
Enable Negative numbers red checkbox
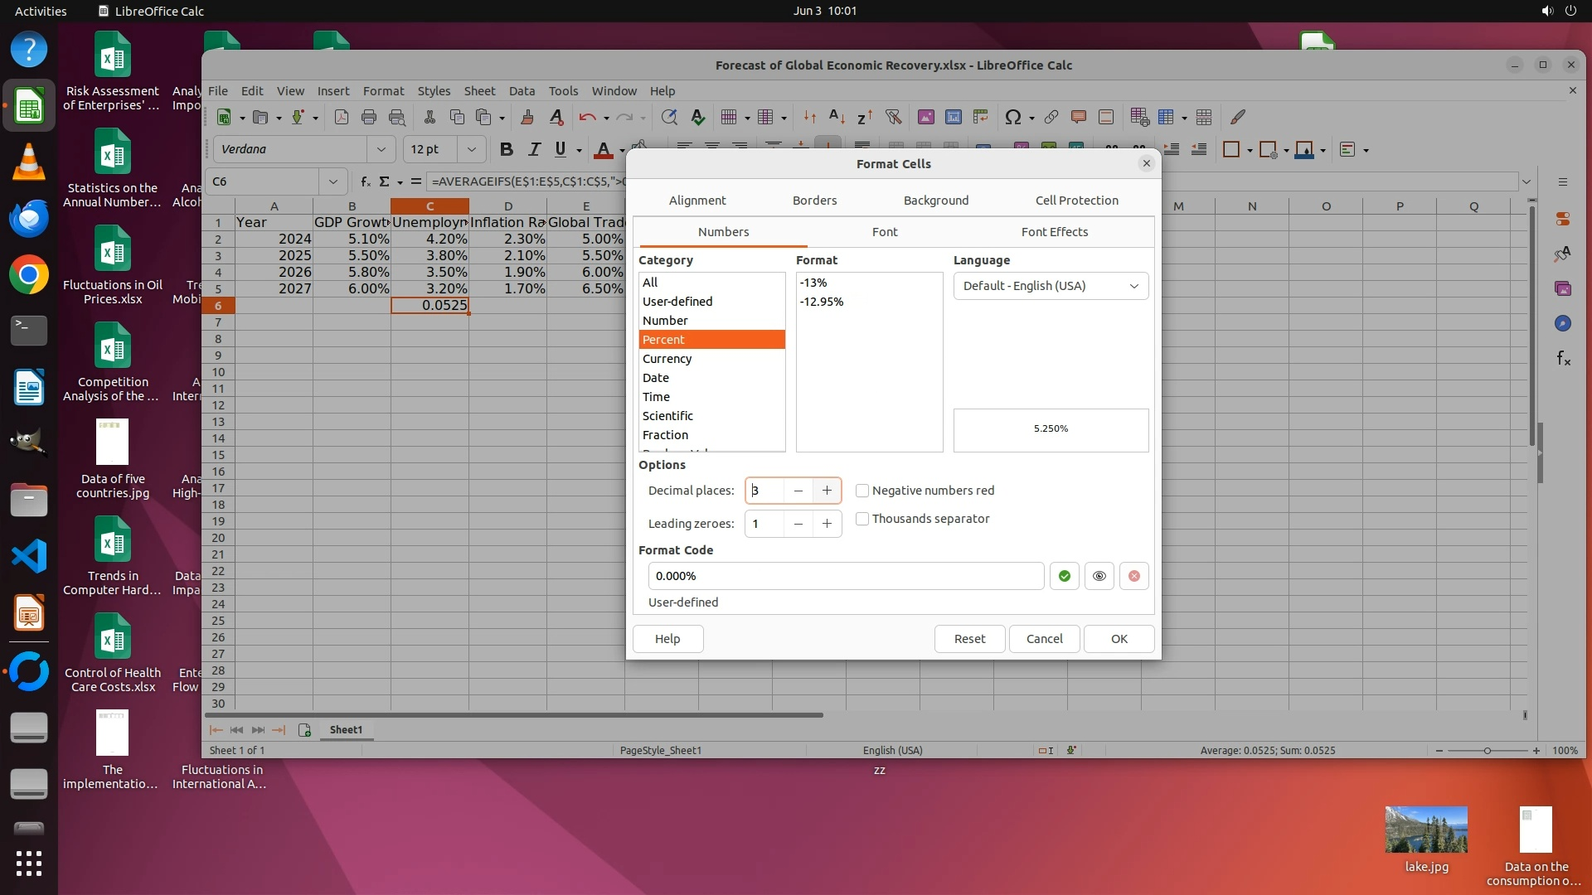click(x=862, y=491)
